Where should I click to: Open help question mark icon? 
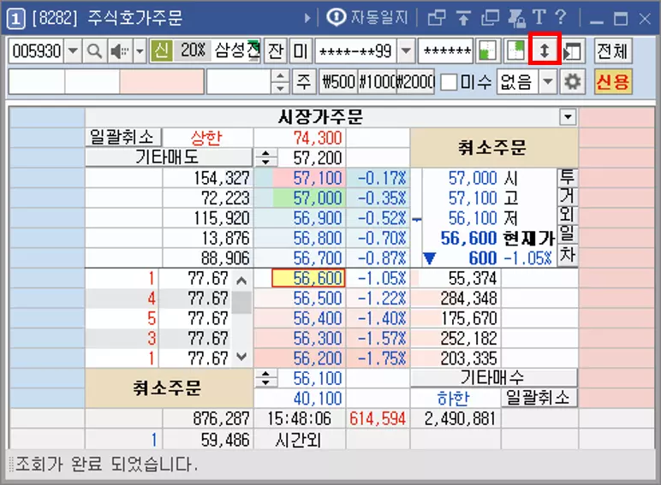tap(561, 18)
